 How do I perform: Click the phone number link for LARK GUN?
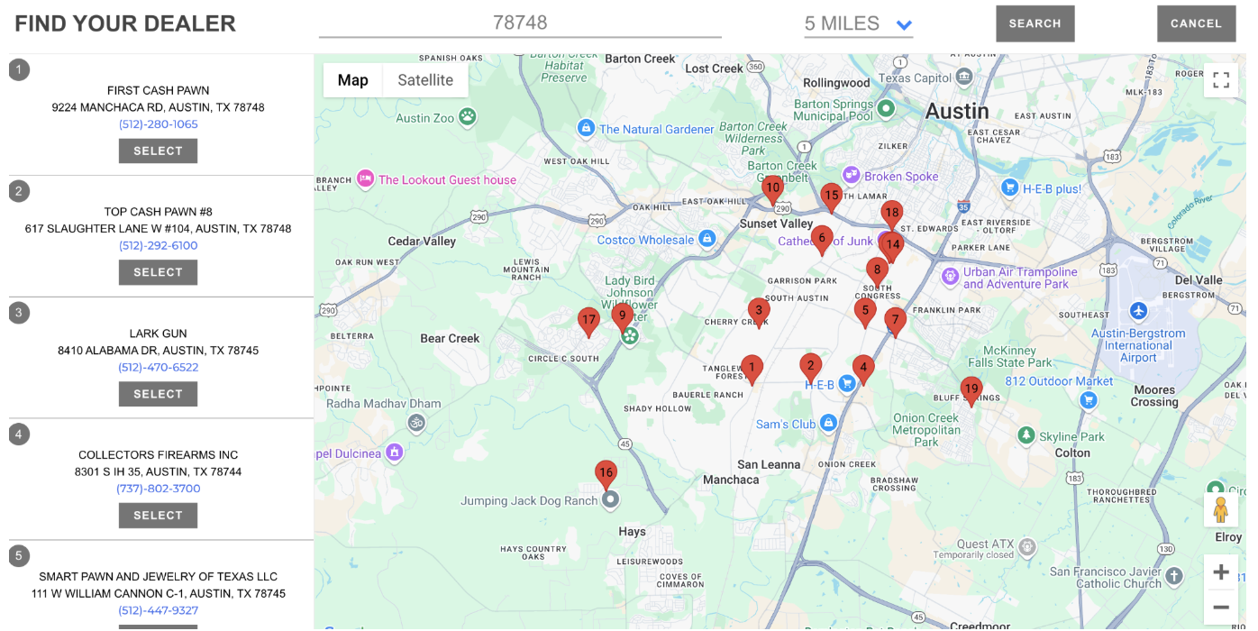[158, 367]
